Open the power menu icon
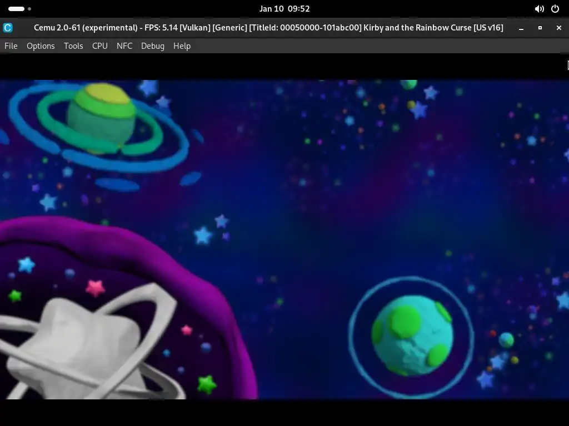The image size is (569, 426). pyautogui.click(x=555, y=9)
